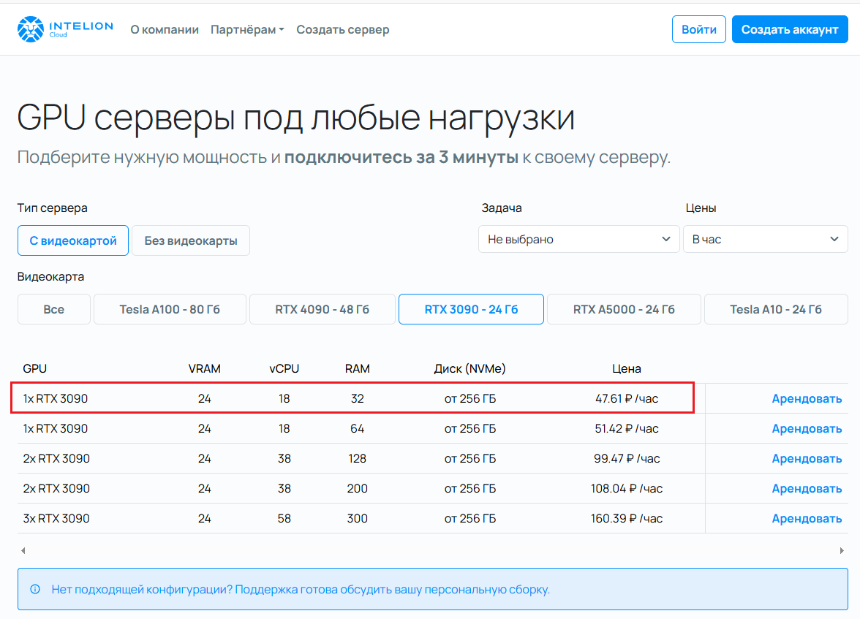Go to 'Создать сервер' in navigation
The height and width of the screenshot is (619, 860).
tap(343, 30)
